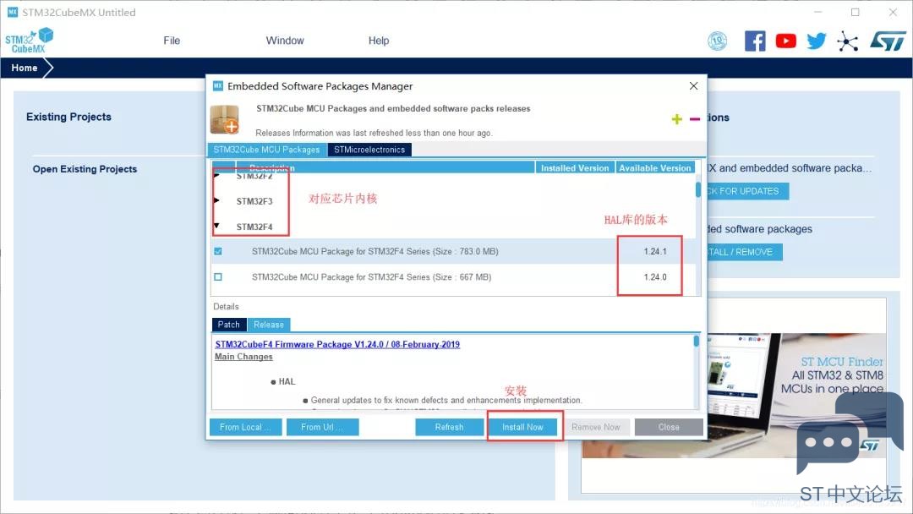Open the ST community network icon

(x=848, y=41)
